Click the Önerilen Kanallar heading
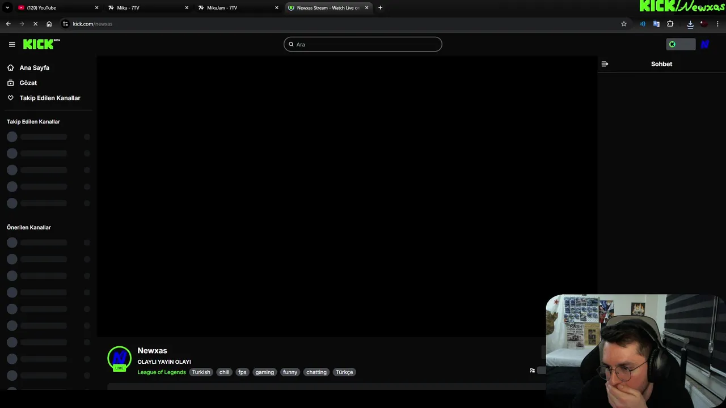This screenshot has height=408, width=726. [x=29, y=227]
